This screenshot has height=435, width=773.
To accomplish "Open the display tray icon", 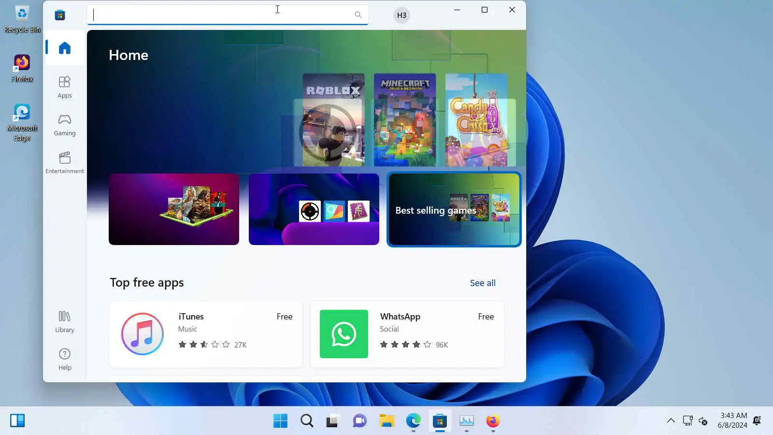I will [687, 420].
